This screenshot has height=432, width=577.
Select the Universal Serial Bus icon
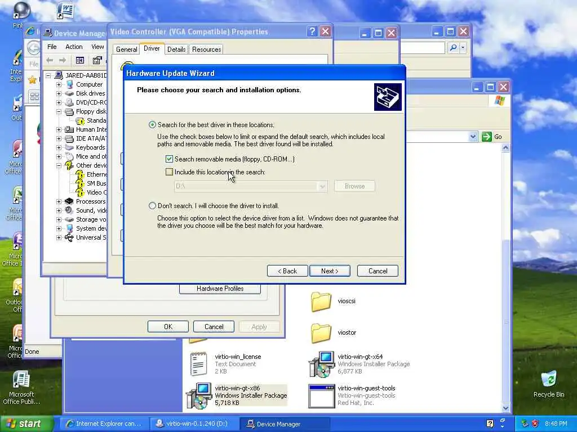click(x=69, y=237)
